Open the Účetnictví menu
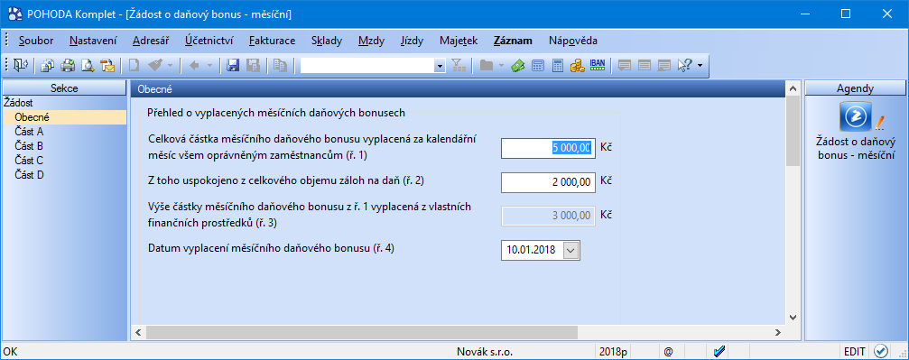Screen dimensions: 909x360 (209, 41)
